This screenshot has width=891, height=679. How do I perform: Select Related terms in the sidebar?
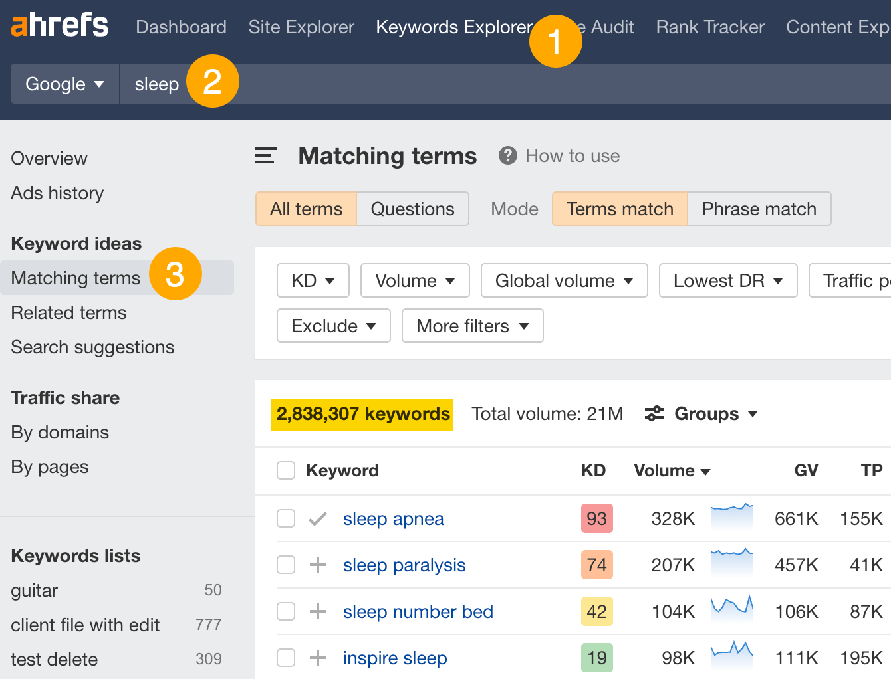pyautogui.click(x=68, y=312)
